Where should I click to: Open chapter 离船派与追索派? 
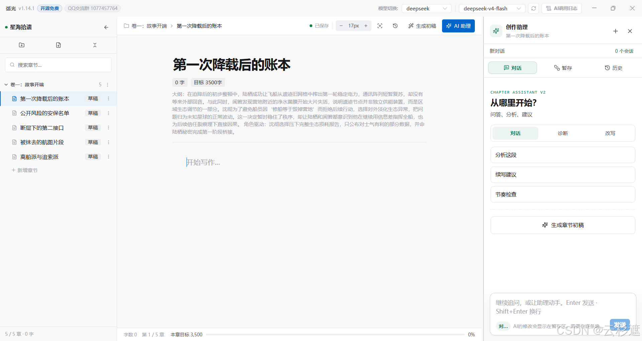click(x=39, y=157)
